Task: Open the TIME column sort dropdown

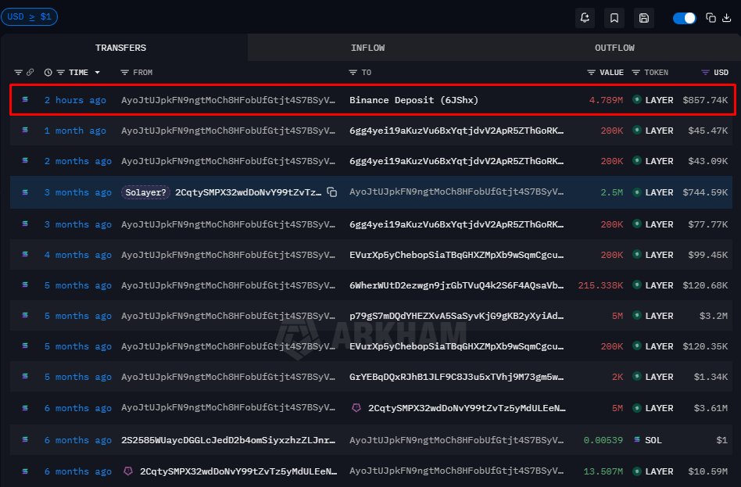Action: tap(97, 73)
